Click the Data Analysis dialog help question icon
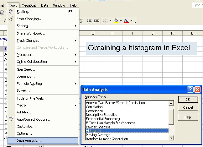The image size is (203, 147). click(190, 90)
